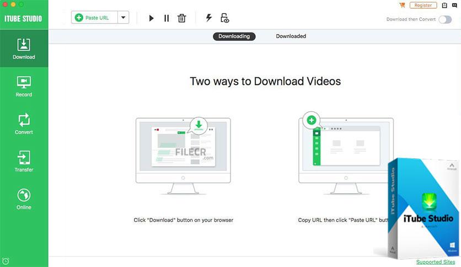Open private mode lock-eye icon

pos(224,18)
